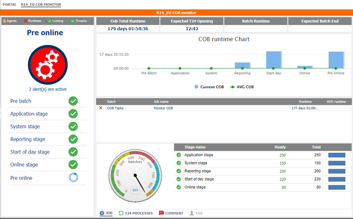353x219 pixels.
Task: Click the Agents bell status icon
Action: click(5, 21)
